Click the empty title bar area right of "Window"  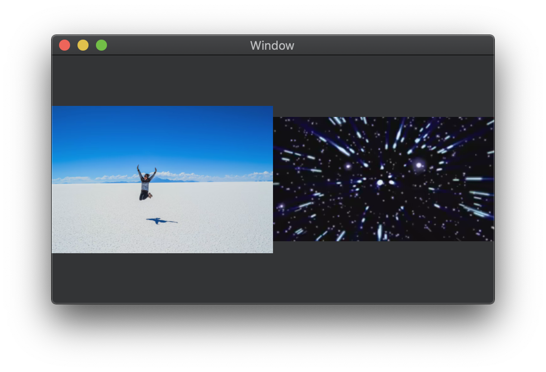tap(392, 46)
